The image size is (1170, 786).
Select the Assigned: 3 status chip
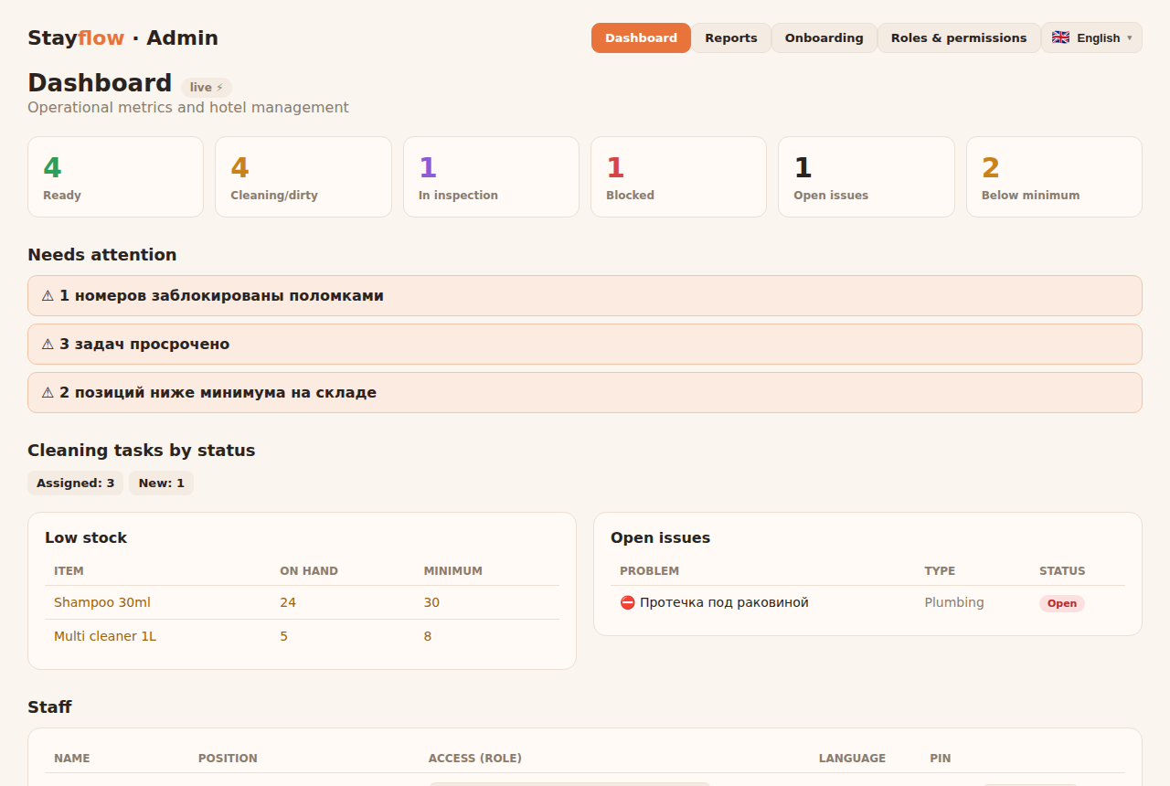75,483
